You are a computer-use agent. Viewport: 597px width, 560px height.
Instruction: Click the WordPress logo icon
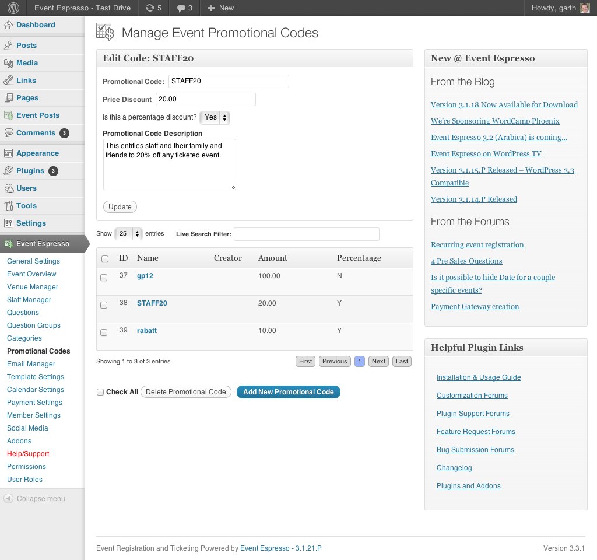point(13,8)
